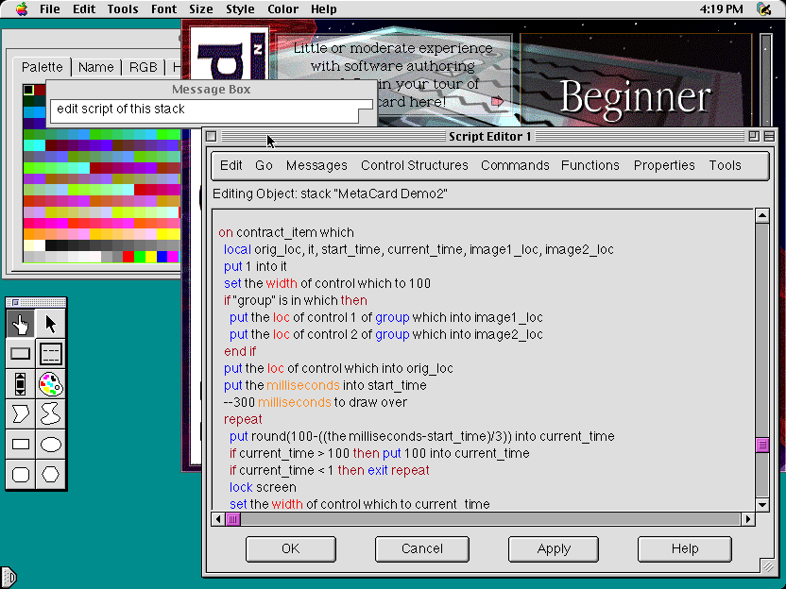Switch to the Name tab
Screen dimensions: 786x589
95,67
